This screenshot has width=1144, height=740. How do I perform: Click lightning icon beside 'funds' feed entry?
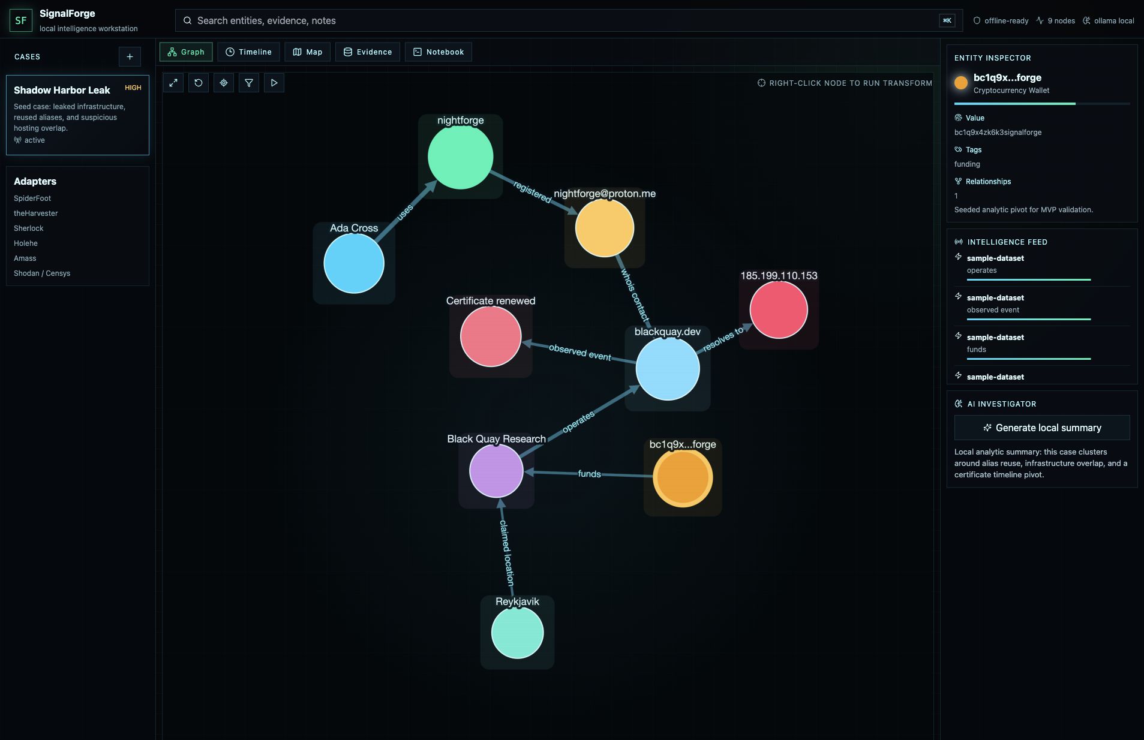click(958, 336)
